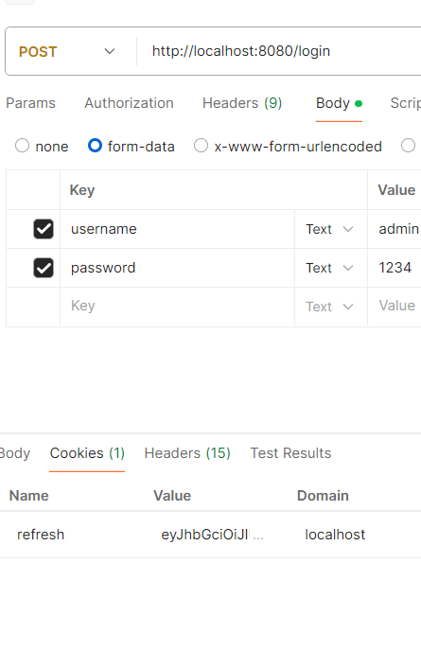This screenshot has height=669, width=421.
Task: Click the refresh cookie name
Action: coord(41,535)
